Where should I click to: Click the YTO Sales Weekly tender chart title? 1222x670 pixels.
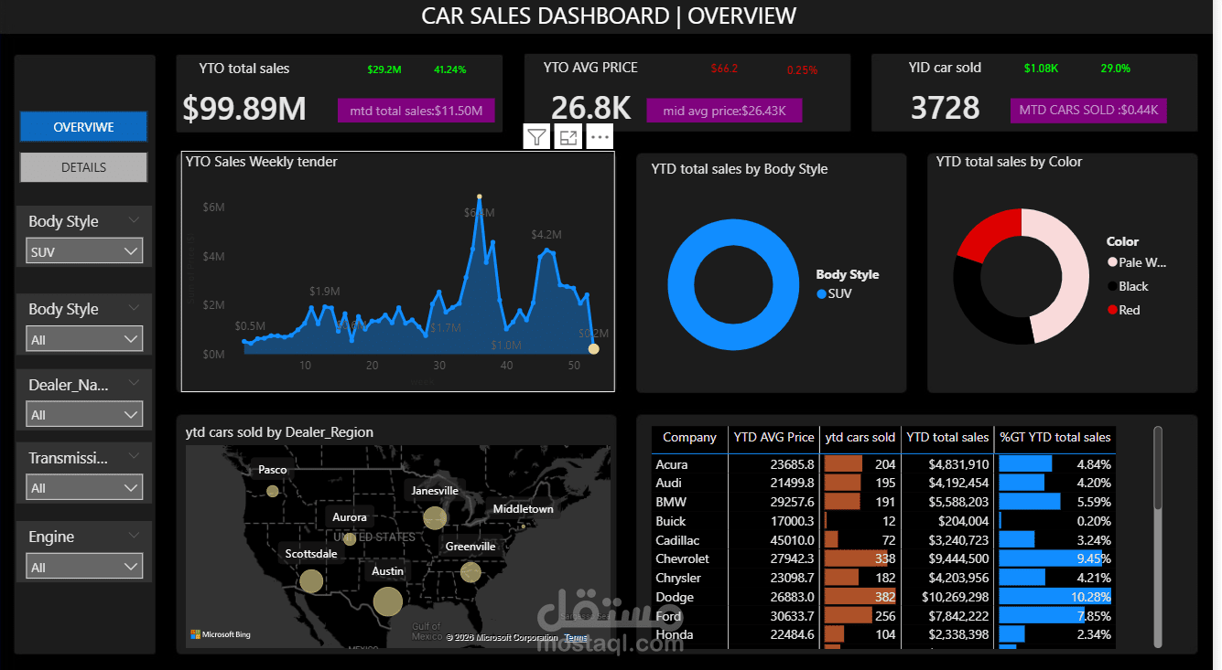(x=262, y=162)
